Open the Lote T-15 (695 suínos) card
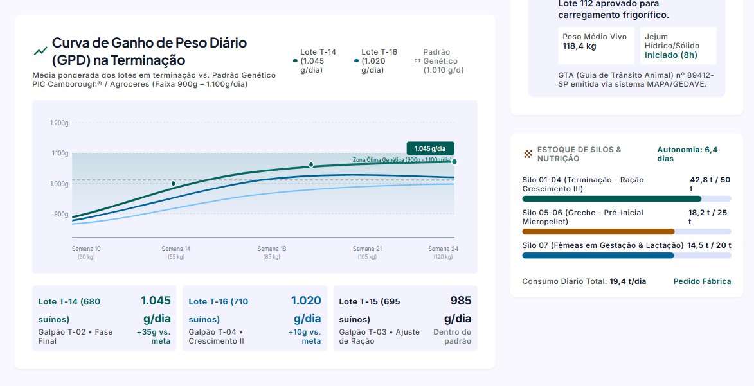Viewport: 754px width, 386px height. click(406, 318)
